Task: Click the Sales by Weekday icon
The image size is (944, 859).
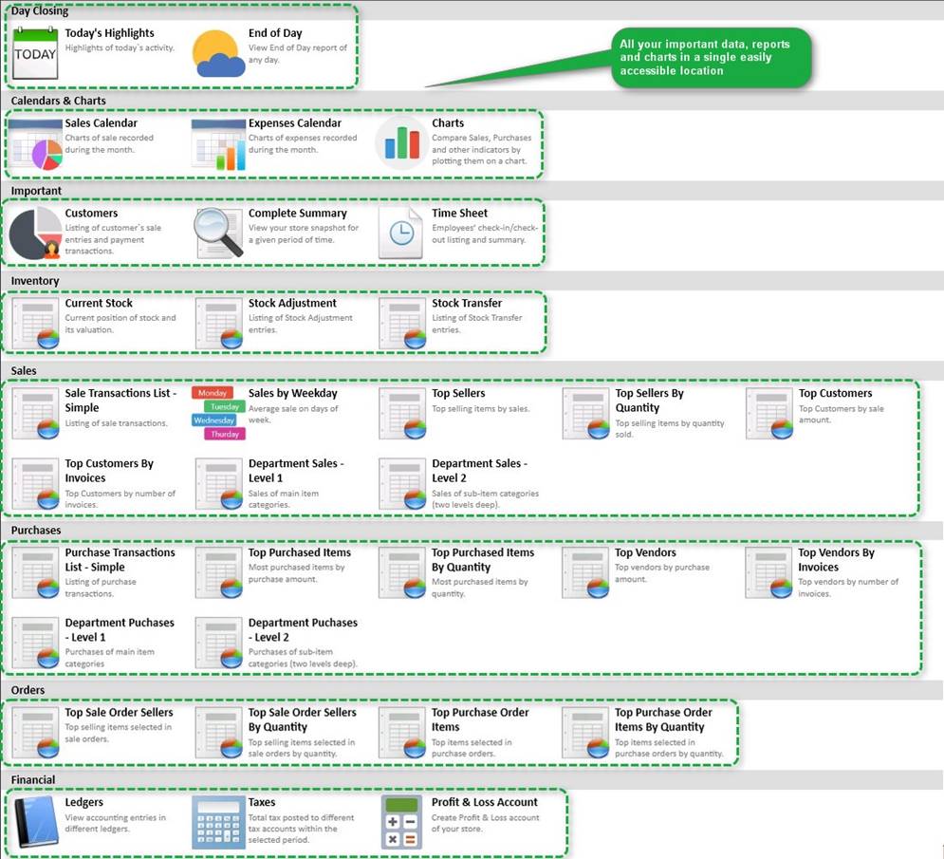Action: coord(218,413)
